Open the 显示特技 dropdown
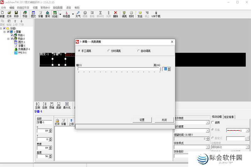 pos(207,123)
